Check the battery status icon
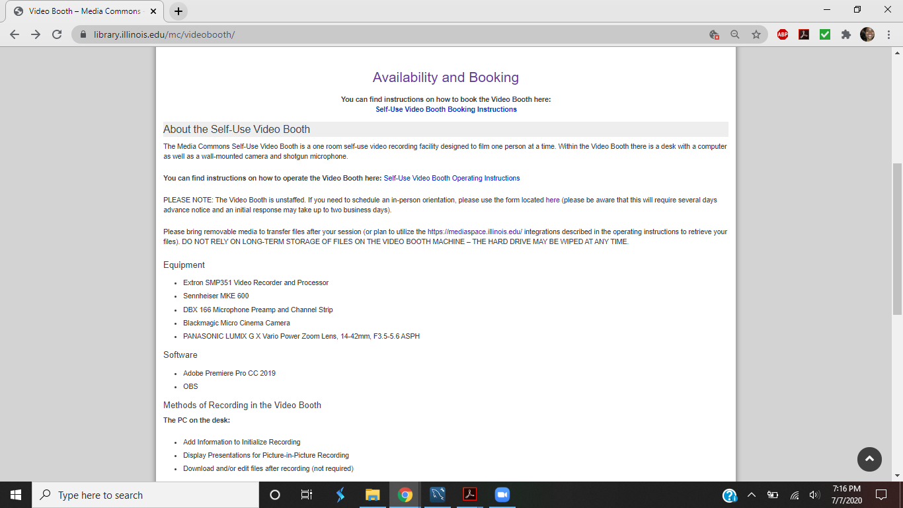903x508 pixels. [x=773, y=495]
